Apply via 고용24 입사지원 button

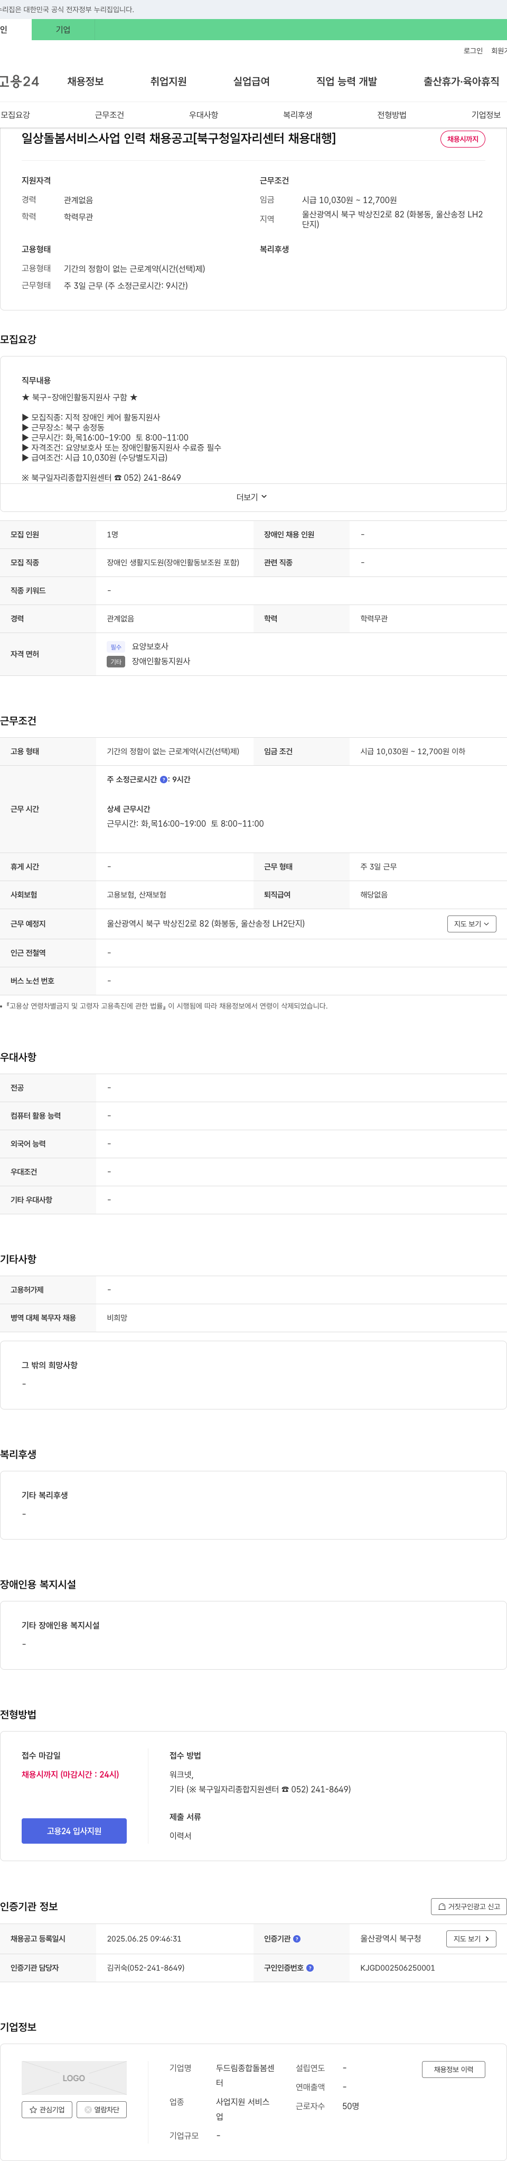(74, 1830)
